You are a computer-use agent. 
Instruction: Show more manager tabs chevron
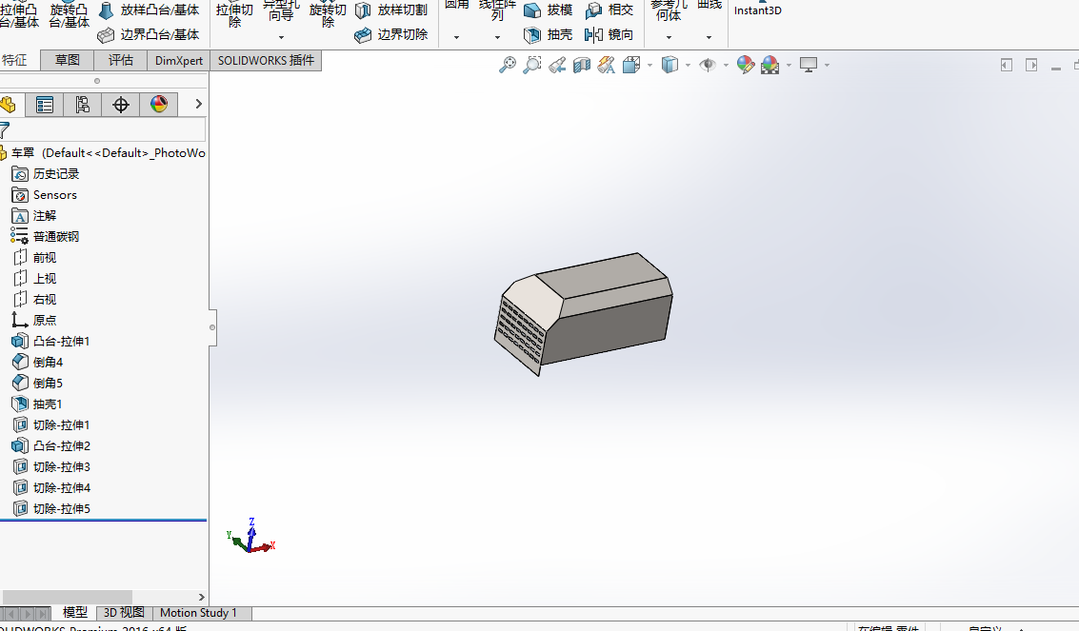click(x=199, y=104)
